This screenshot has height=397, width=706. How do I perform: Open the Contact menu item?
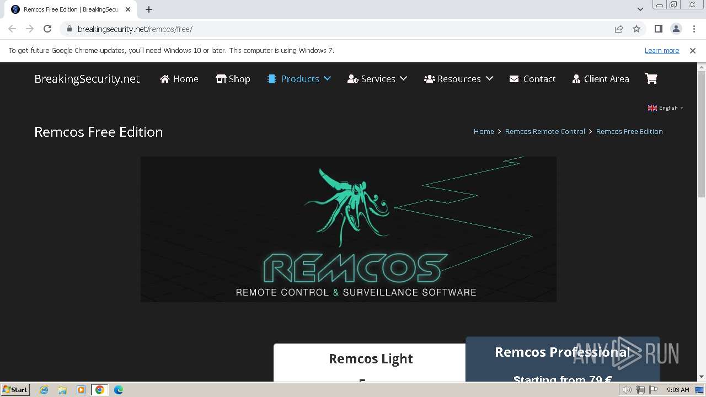[532, 79]
